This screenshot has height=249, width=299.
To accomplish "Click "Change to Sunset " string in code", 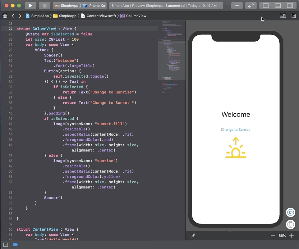I will tap(112, 103).
